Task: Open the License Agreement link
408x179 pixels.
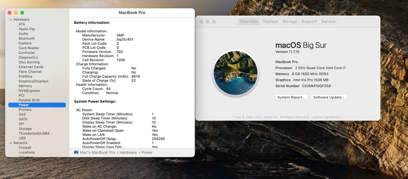Action: pos(326,117)
